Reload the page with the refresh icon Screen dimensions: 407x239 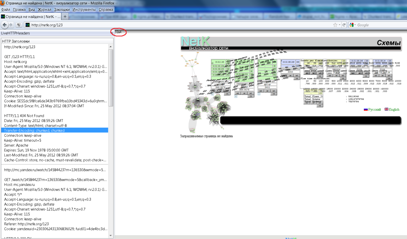point(344,25)
